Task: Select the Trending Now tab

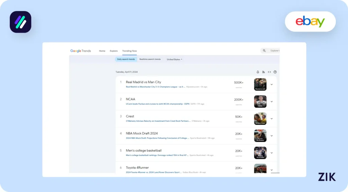Action: (x=129, y=51)
